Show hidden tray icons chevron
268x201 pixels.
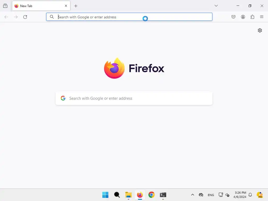click(x=192, y=195)
